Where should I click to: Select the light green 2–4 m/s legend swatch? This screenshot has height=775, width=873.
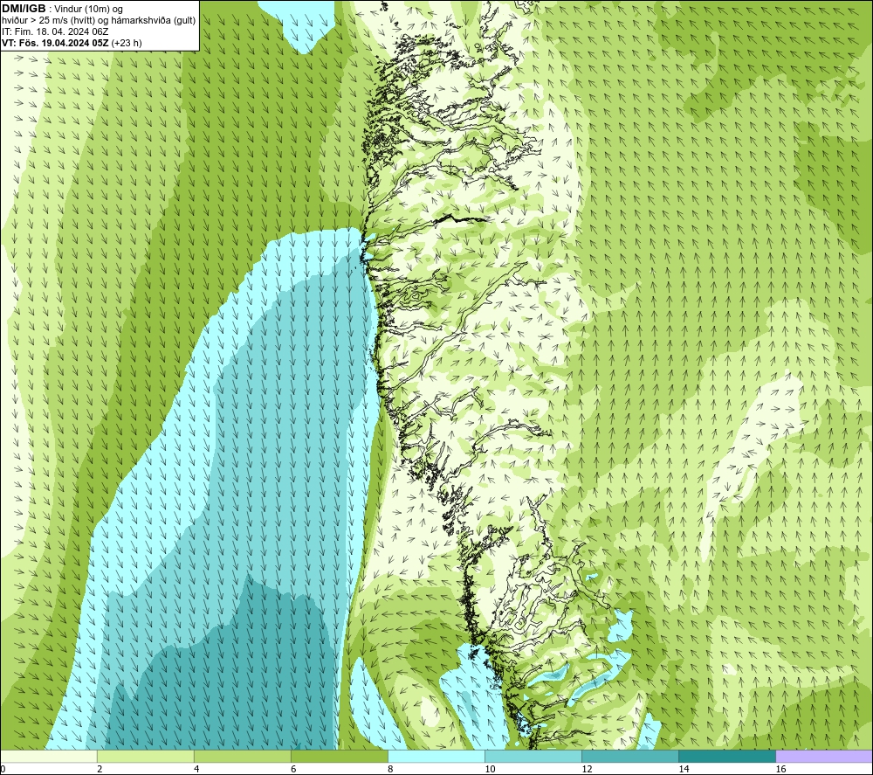point(146,757)
